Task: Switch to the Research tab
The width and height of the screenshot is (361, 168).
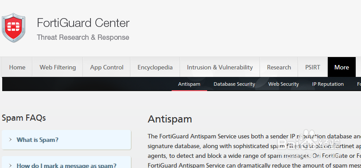Action: tap(279, 67)
